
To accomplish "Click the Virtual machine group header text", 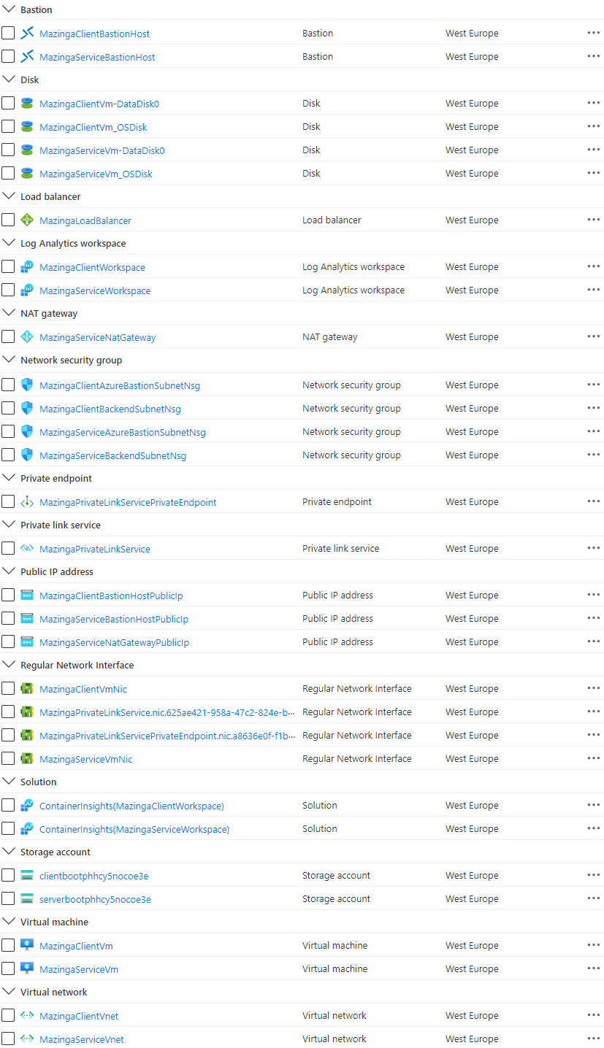I will pos(55,922).
